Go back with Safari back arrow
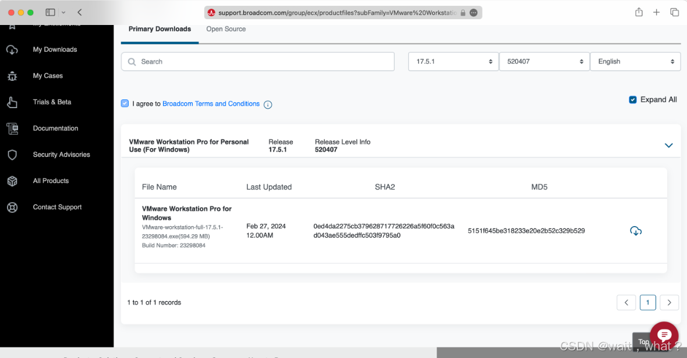Viewport: 687px width, 358px height. pos(80,12)
